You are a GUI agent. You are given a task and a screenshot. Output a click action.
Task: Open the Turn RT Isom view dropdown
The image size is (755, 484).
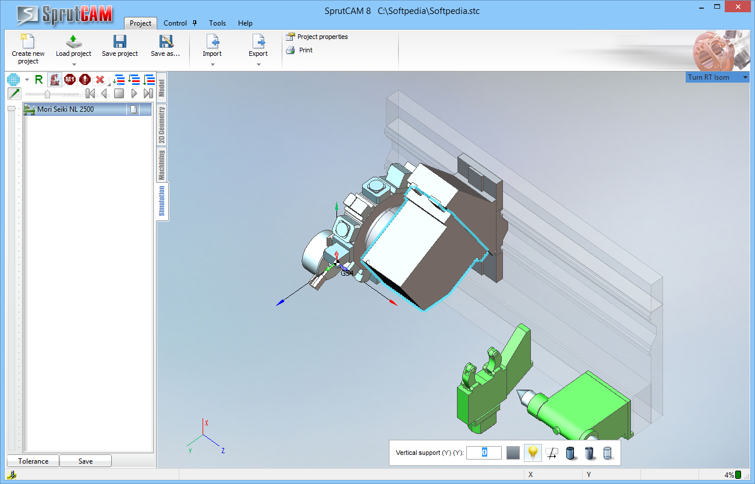[x=718, y=77]
